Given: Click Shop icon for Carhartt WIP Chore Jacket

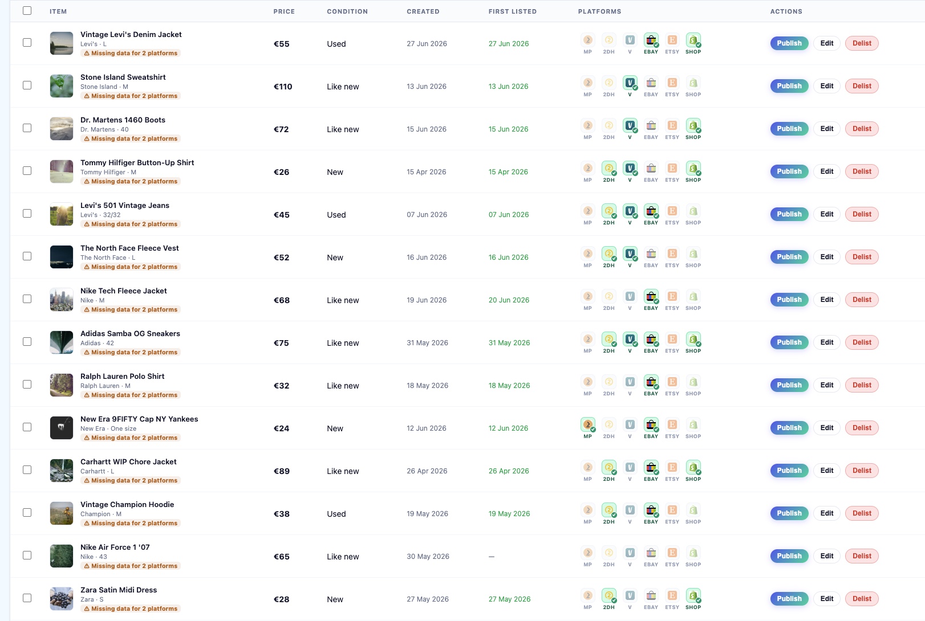Looking at the screenshot, I should point(693,467).
